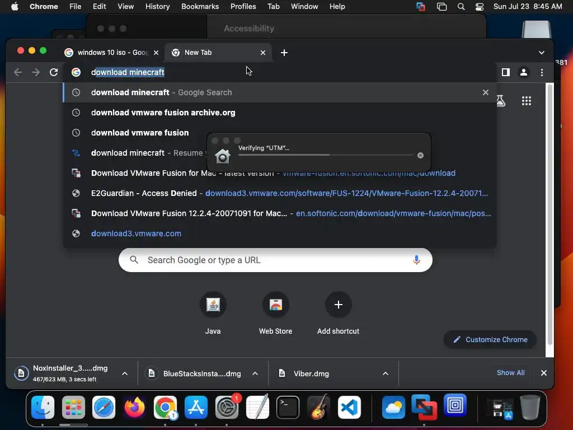The width and height of the screenshot is (573, 430).
Task: Expand Viber.dmg download options chevron
Action: coord(385,373)
